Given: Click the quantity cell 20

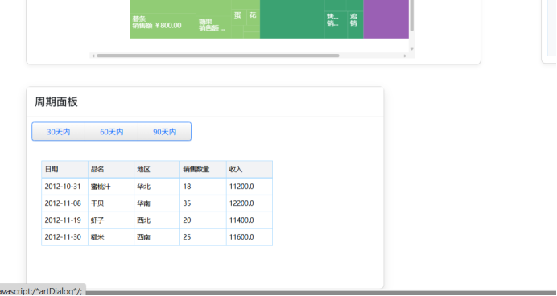Looking at the screenshot, I should pyautogui.click(x=203, y=220).
